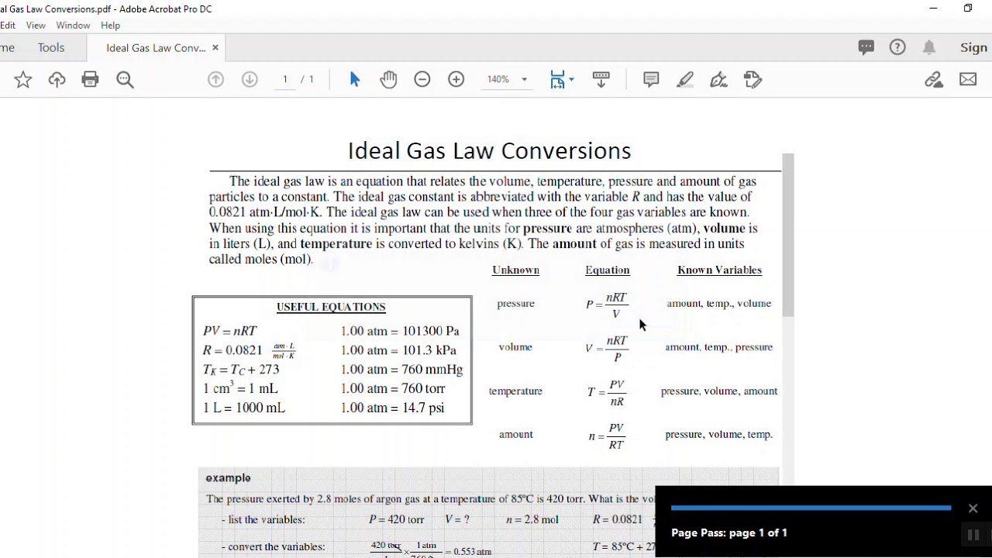Open the Help menu

pos(110,26)
